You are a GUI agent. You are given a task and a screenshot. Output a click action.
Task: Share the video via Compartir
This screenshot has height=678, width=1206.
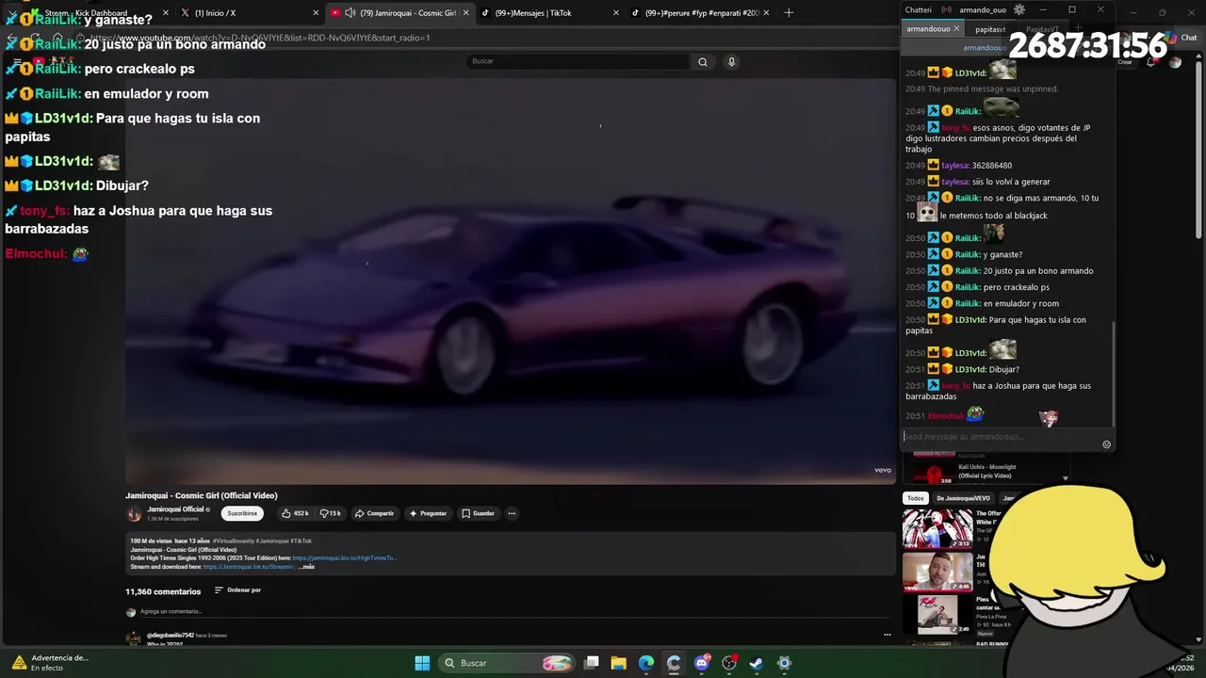tap(374, 513)
